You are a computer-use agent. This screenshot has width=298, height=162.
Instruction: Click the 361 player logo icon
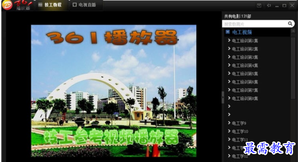click(x=7, y=5)
